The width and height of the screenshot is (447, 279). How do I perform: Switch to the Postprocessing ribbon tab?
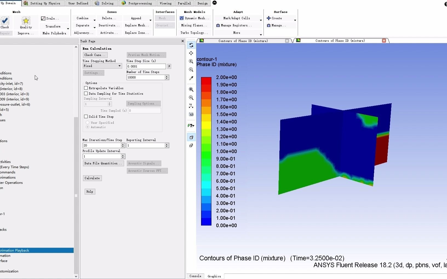pyautogui.click(x=137, y=3)
